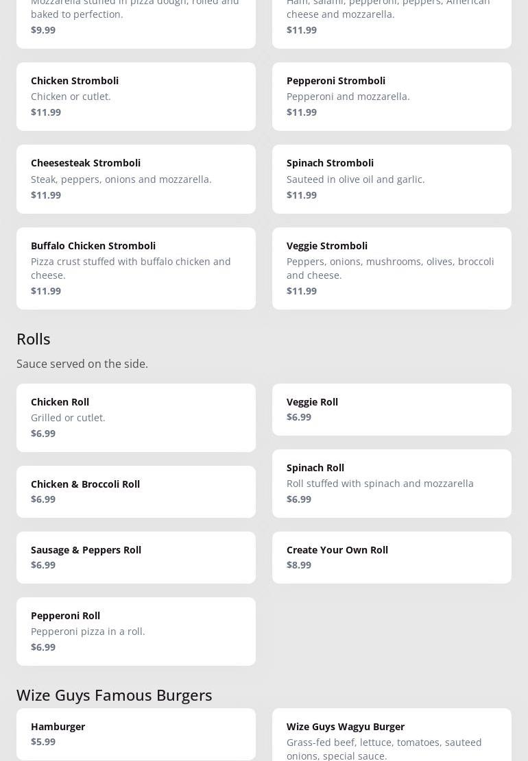Click the Wize Guys Famous Burgers heading

point(115,695)
